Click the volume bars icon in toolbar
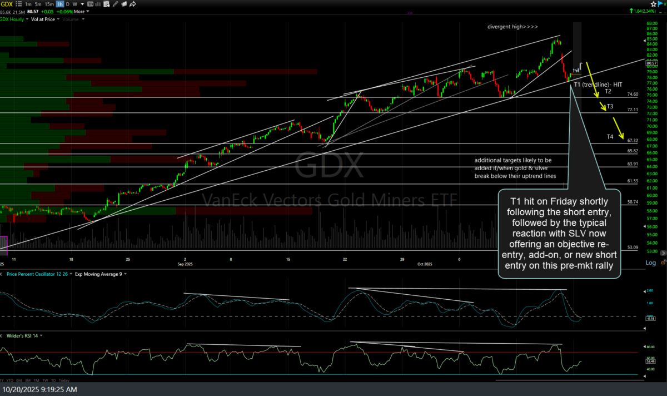667x396 pixels. (98, 4)
